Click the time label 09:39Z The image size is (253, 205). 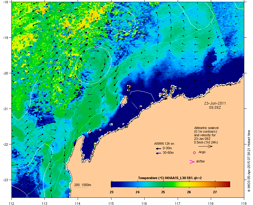click(215, 107)
